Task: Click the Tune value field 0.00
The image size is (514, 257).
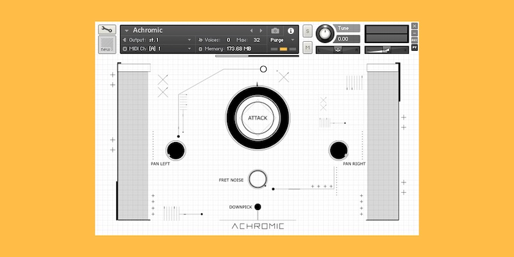Action: coord(348,39)
